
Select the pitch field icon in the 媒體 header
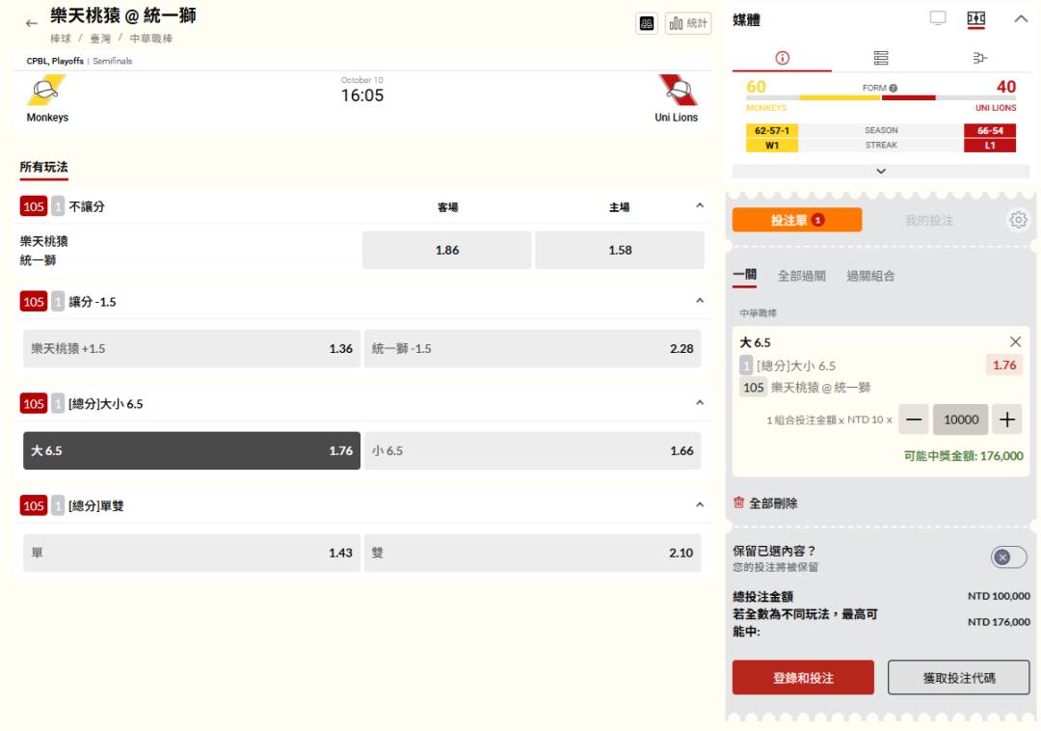975,18
